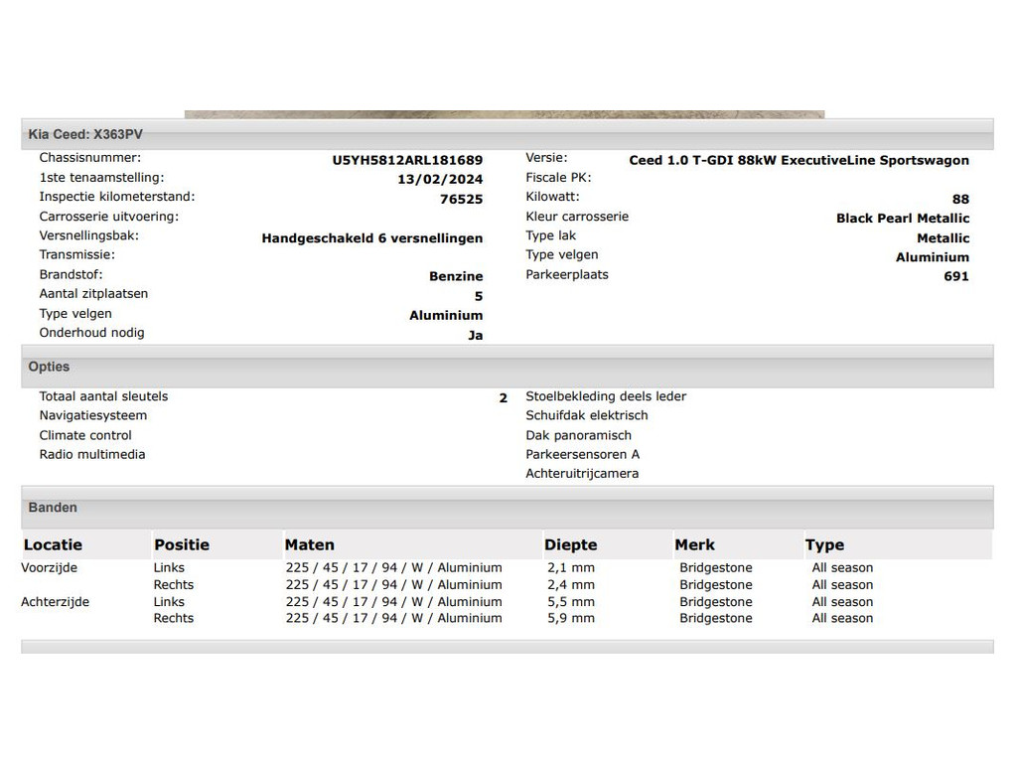Click 'Schuifdak elektrisch' option
Viewport: 1017px width, 763px height.
point(587,415)
